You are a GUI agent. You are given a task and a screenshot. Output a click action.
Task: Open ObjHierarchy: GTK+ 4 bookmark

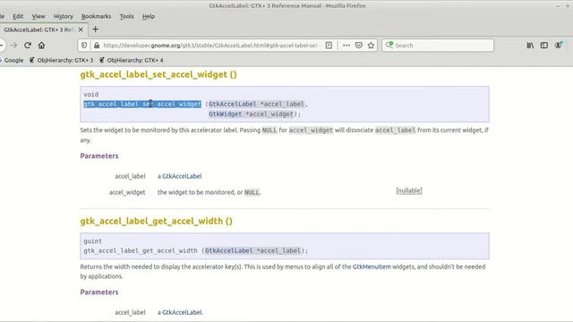click(132, 60)
